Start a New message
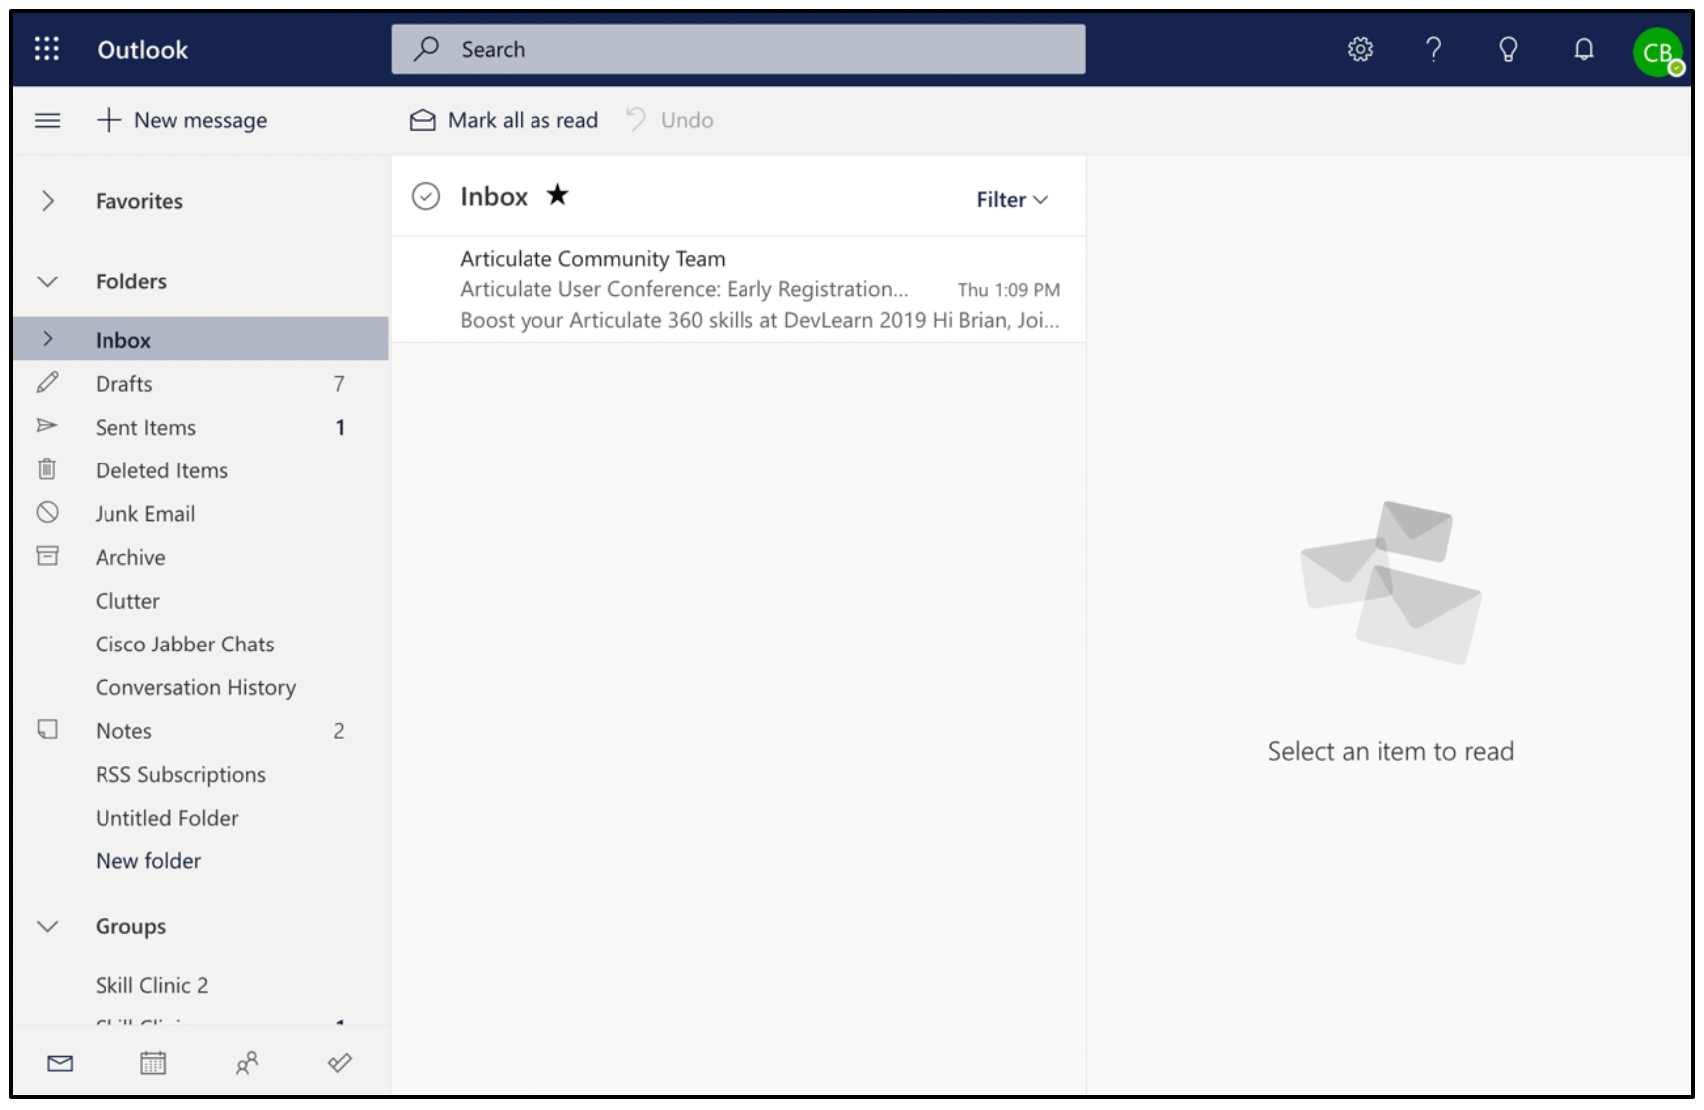 point(183,119)
